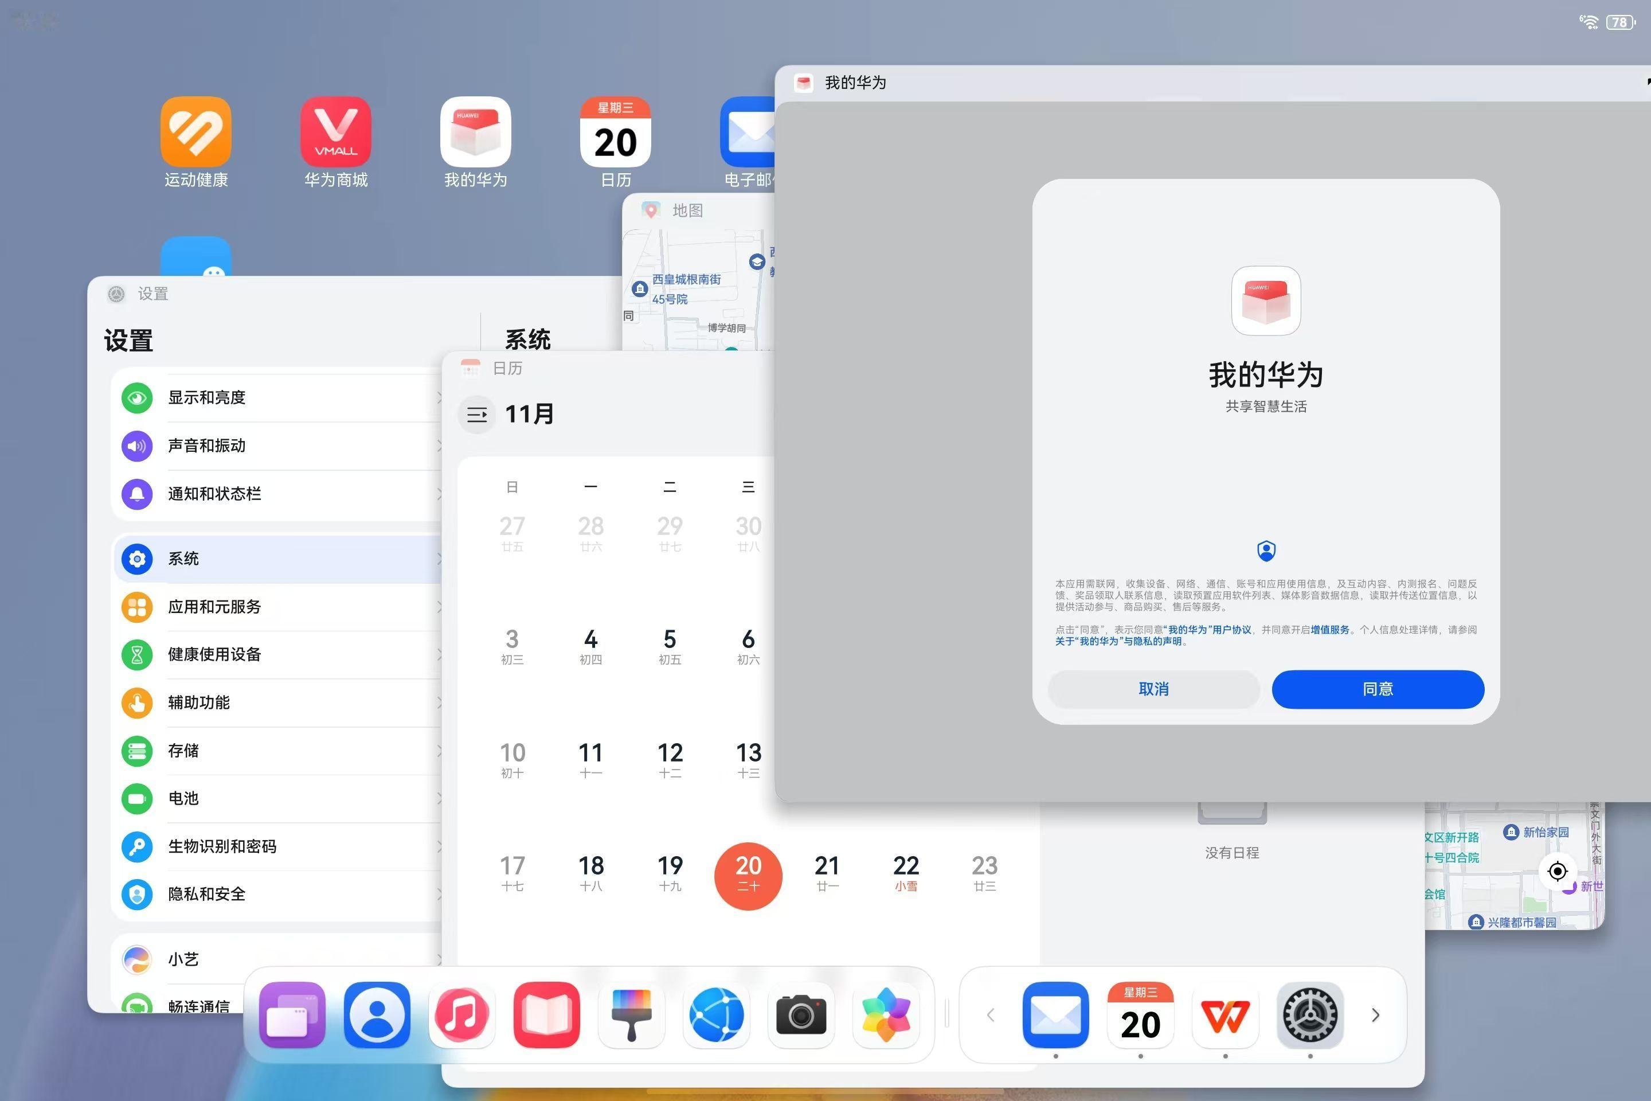Click the 生物识别和密码 key icon

point(137,846)
